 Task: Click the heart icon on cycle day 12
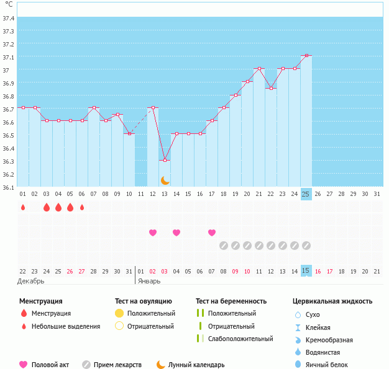click(x=153, y=233)
